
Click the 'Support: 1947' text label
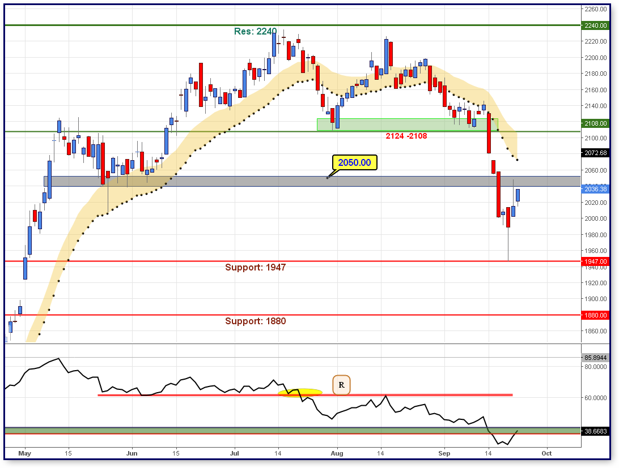pyautogui.click(x=255, y=268)
